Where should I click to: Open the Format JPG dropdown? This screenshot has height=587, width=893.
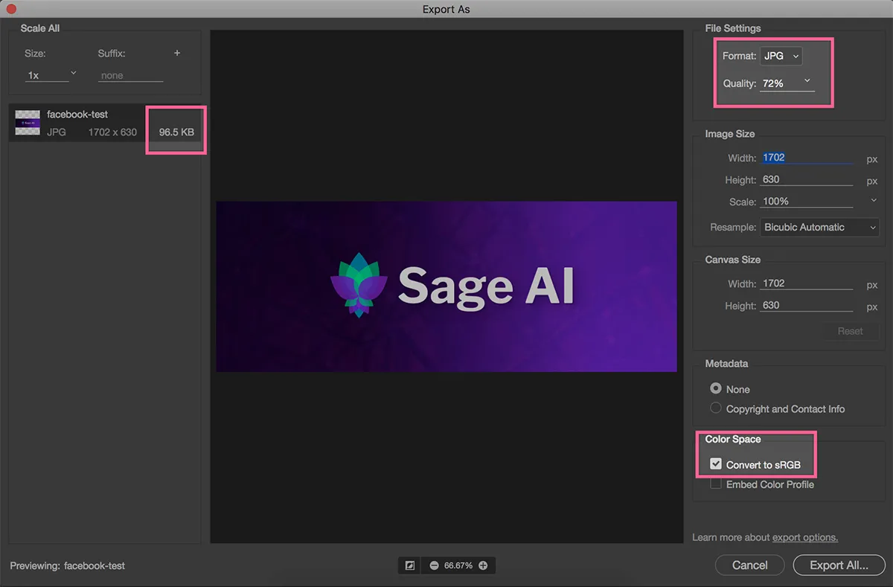coord(781,56)
